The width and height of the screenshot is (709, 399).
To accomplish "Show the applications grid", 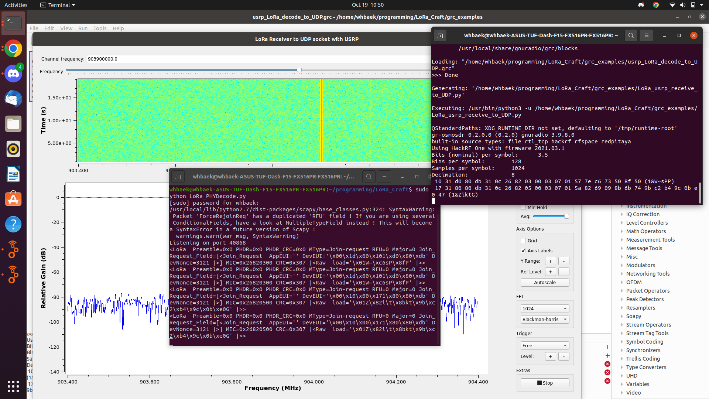I will pos(13,386).
